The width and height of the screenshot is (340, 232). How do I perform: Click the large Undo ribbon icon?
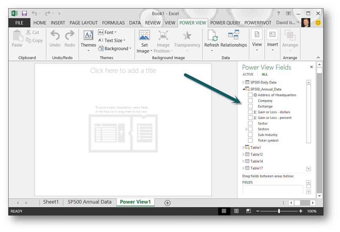[55, 35]
